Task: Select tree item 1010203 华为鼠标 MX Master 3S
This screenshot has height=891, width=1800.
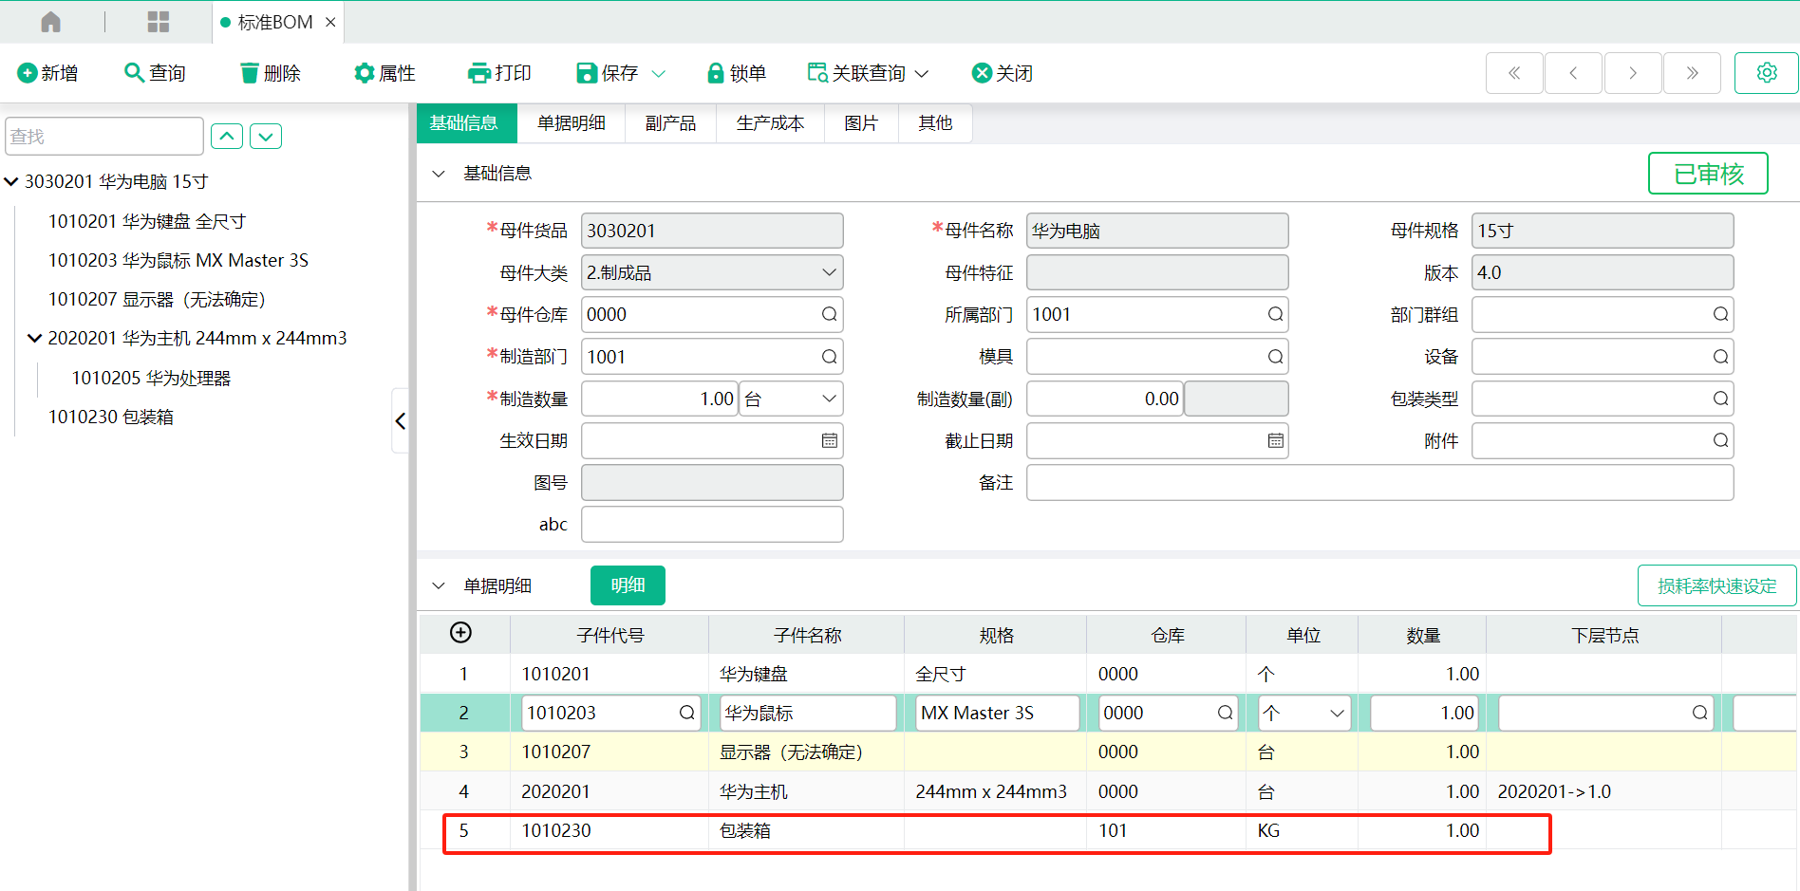Action: (x=178, y=260)
